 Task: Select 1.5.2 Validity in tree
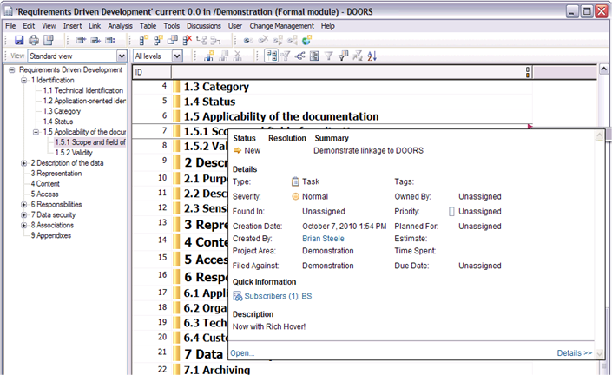point(74,153)
